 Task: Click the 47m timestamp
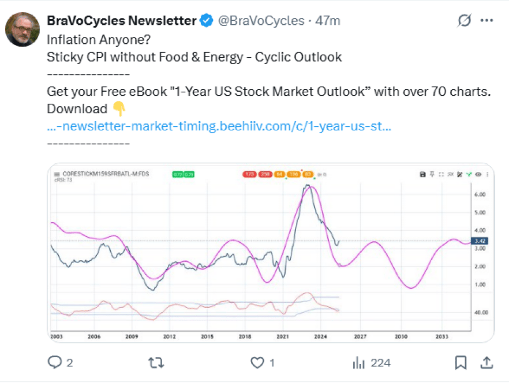point(328,20)
